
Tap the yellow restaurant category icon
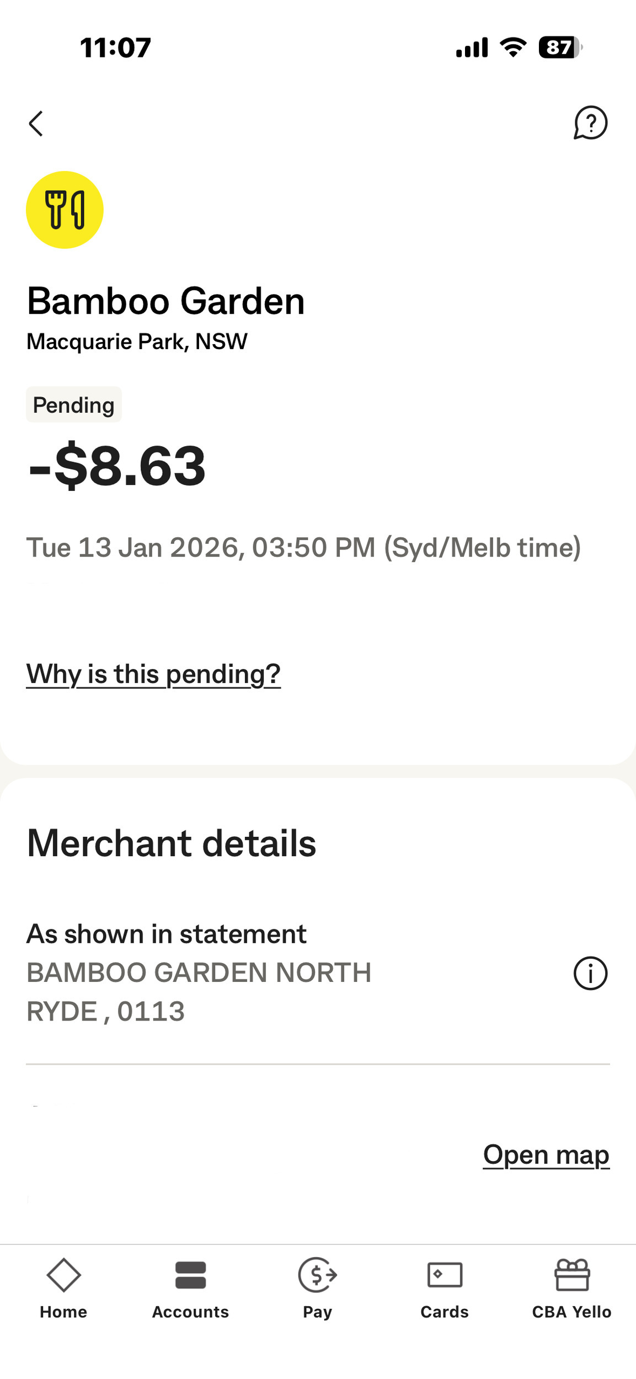tap(65, 210)
